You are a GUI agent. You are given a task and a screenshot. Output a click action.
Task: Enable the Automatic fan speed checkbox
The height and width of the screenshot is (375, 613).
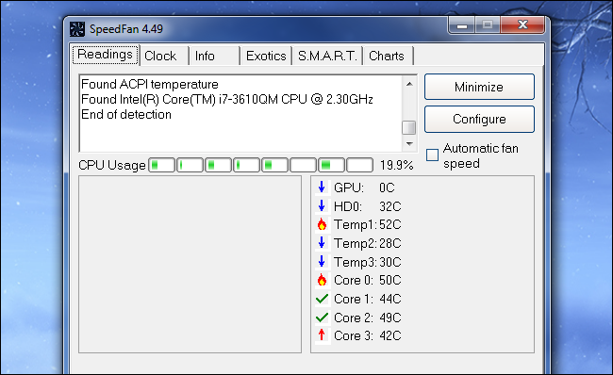pyautogui.click(x=432, y=155)
